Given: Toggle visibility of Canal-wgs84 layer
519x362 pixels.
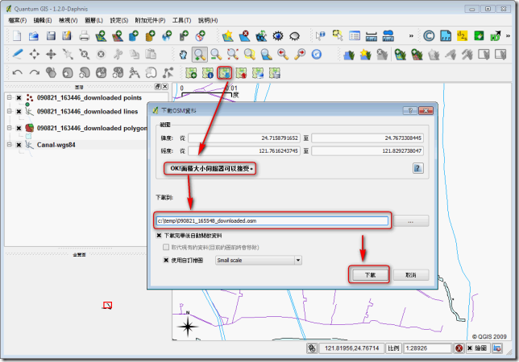Looking at the screenshot, I should click(19, 145).
